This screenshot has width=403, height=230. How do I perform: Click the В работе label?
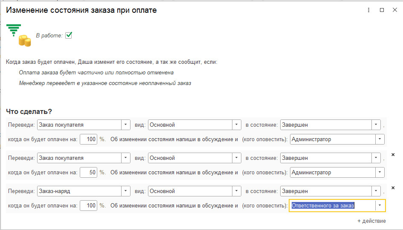[x=49, y=35]
